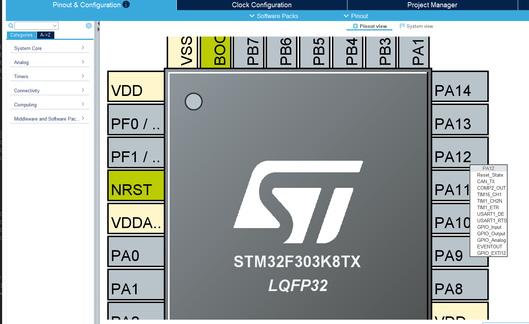Collapse the left panel with the splitter arrow
529x324 pixels.
pyautogui.click(x=98, y=24)
